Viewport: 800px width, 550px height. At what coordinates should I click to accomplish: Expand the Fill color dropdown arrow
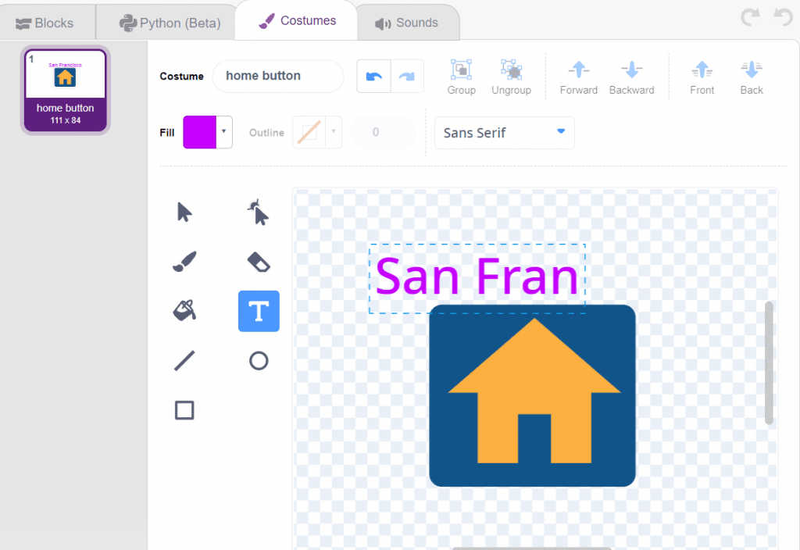click(x=224, y=132)
